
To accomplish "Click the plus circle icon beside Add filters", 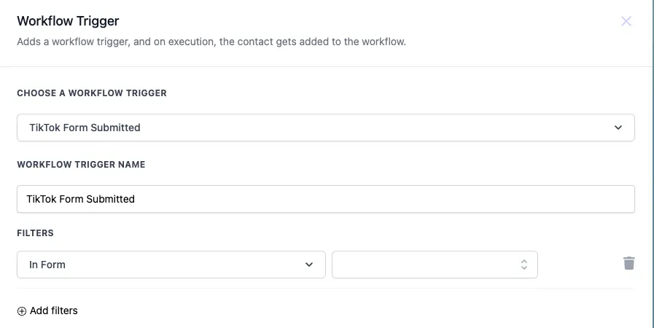I will click(x=22, y=311).
